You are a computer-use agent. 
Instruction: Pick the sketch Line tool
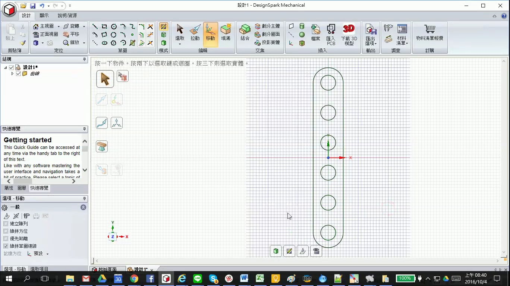coord(95,26)
